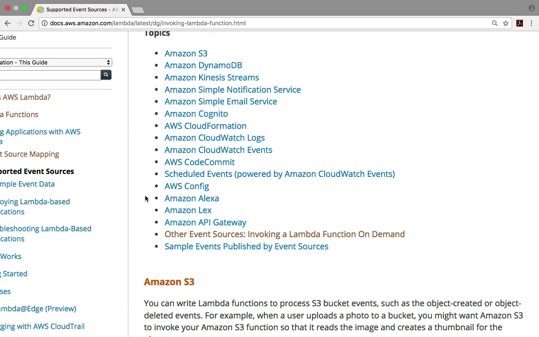
Task: Open the Adobe Acrobat extension
Action: tap(520, 23)
